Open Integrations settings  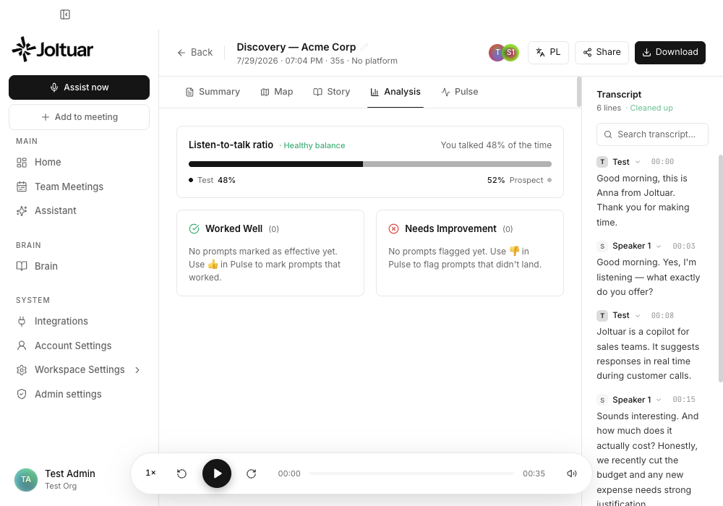tap(61, 321)
